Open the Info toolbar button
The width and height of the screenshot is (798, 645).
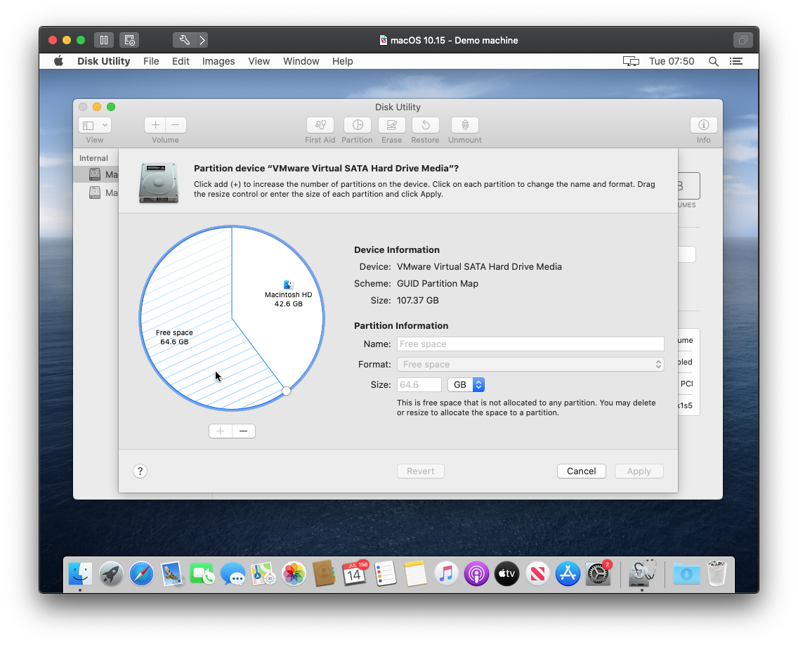(x=704, y=125)
